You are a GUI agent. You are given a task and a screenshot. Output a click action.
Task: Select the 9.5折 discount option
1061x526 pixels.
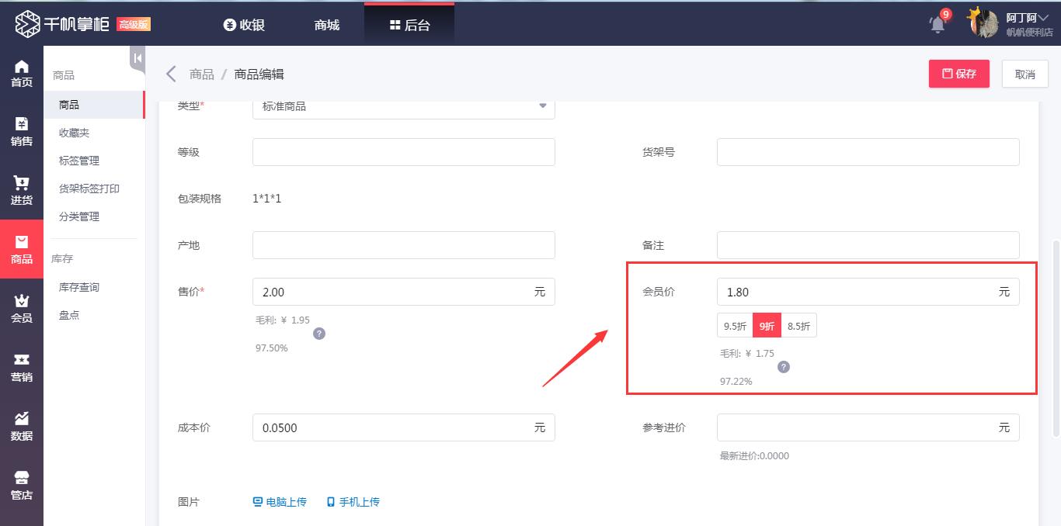(x=735, y=326)
